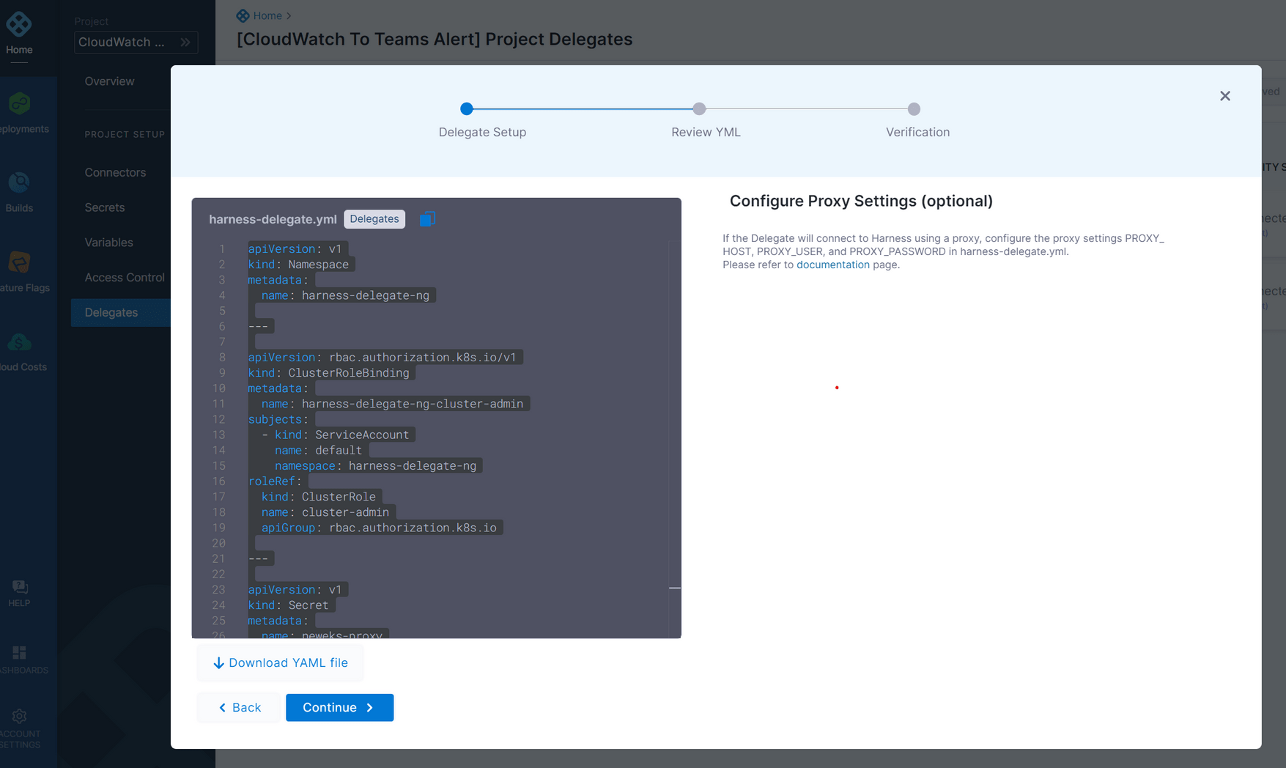Open the Connectors setup page
This screenshot has width=1286, height=768.
pyautogui.click(x=115, y=172)
